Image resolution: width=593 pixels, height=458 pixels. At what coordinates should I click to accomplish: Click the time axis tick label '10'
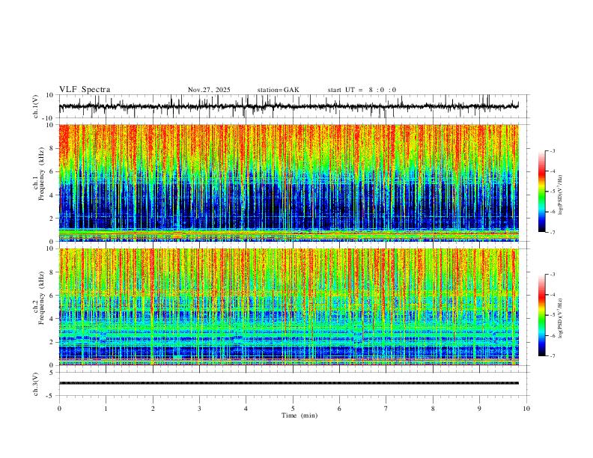click(526, 409)
